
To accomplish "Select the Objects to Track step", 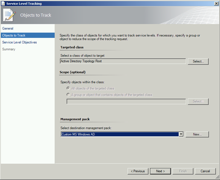I will point(28,36).
